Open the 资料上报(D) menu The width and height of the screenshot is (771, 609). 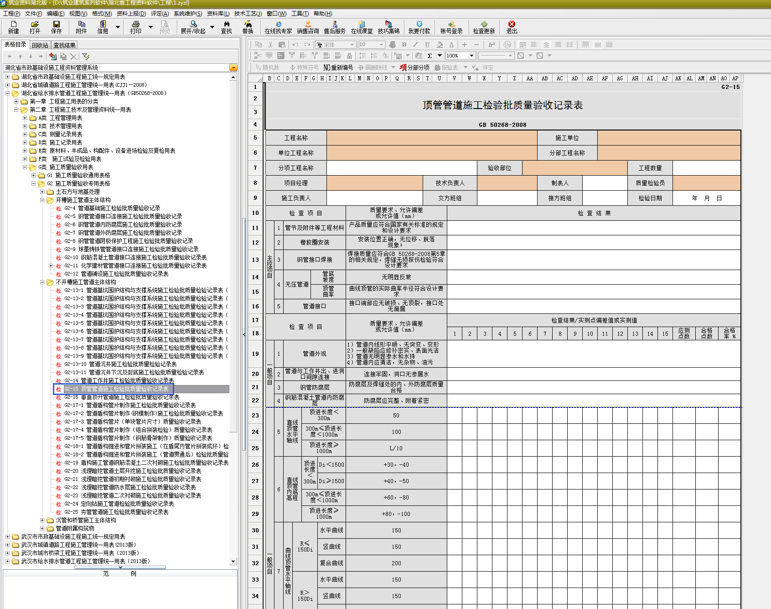coord(131,14)
